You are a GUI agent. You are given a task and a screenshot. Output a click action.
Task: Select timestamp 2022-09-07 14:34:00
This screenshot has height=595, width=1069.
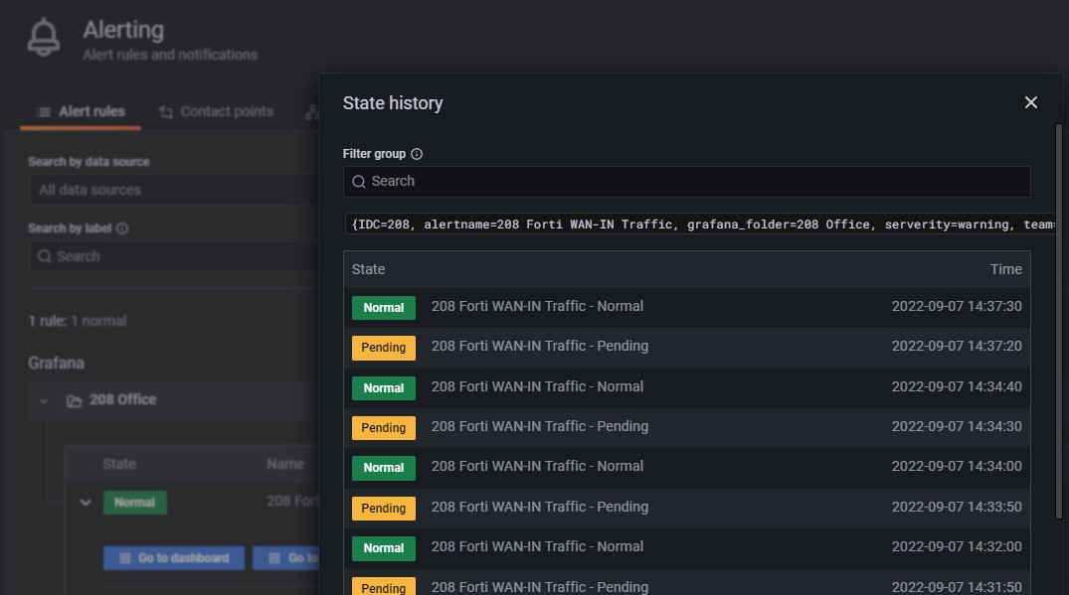coord(957,466)
